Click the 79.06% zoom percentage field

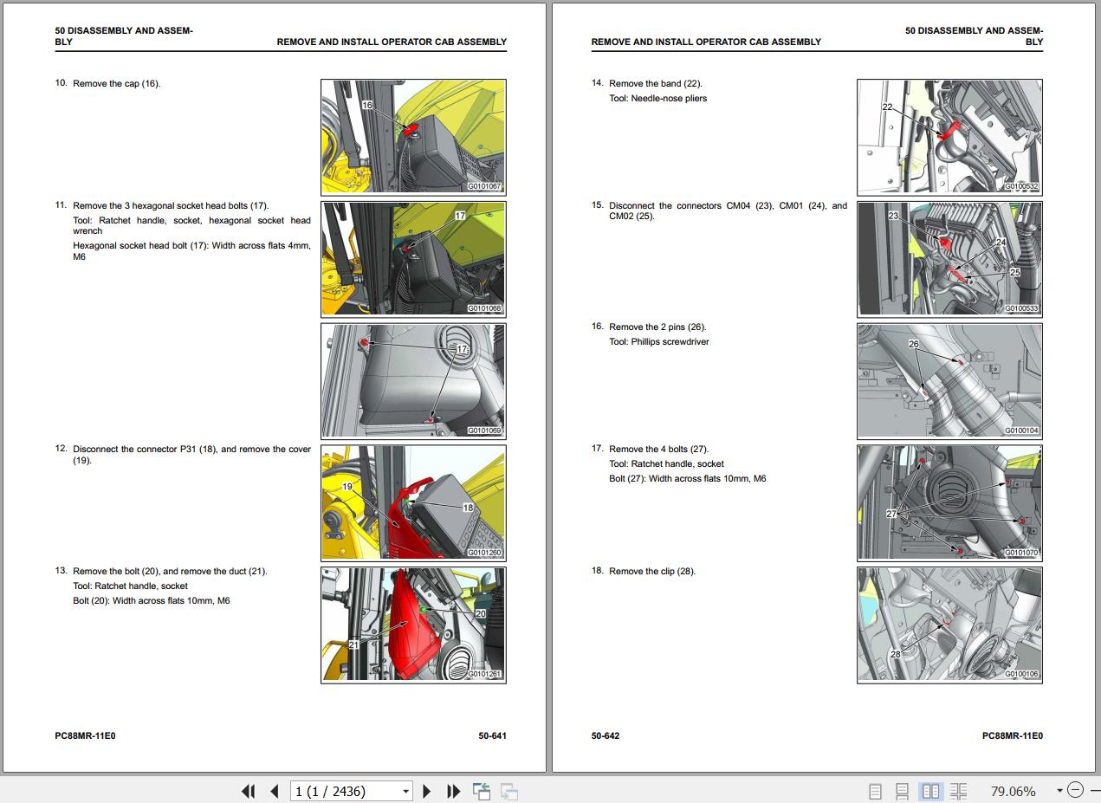click(1013, 791)
